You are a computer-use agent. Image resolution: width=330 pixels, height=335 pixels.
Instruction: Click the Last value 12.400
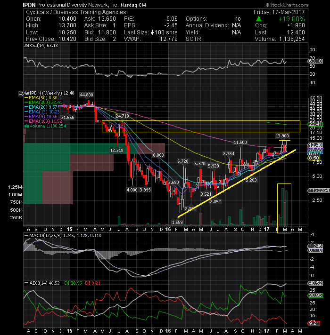pos(296,32)
